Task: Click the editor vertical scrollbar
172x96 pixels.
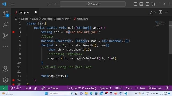Action: click(x=170, y=37)
